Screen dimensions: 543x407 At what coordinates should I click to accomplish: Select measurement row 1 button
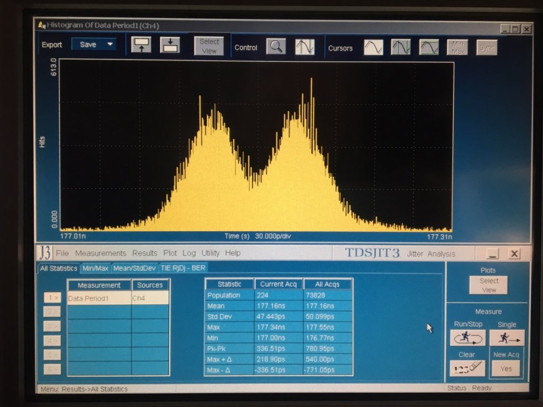click(52, 298)
